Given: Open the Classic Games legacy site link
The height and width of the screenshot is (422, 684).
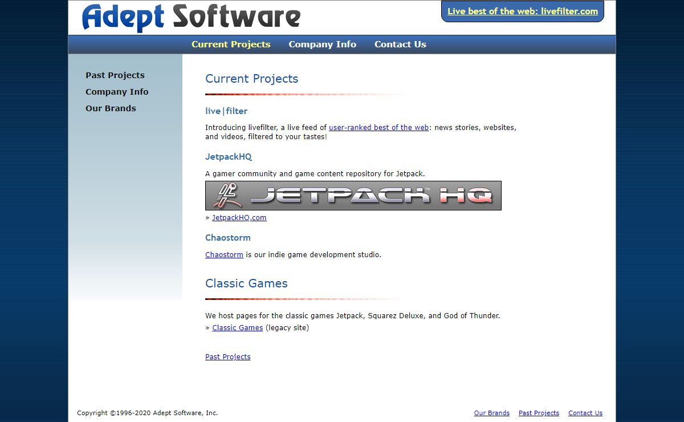Looking at the screenshot, I should click(x=237, y=328).
